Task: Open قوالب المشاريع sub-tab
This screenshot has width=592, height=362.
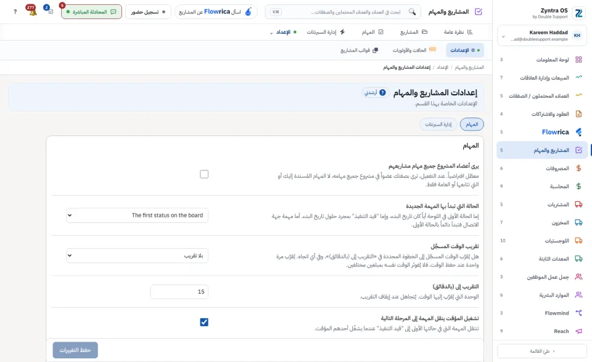Action: [359, 50]
